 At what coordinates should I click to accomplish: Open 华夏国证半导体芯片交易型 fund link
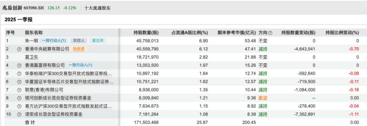click(69, 82)
